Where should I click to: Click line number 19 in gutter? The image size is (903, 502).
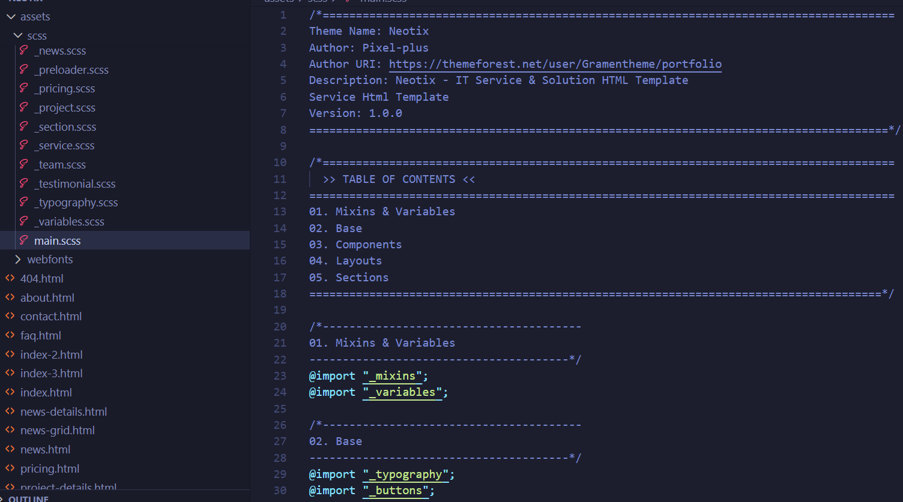tap(280, 310)
